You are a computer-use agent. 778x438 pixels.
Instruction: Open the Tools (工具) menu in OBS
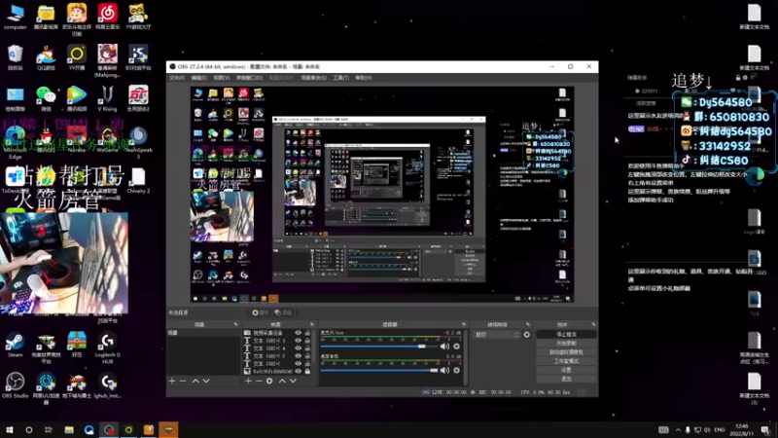[x=341, y=78]
